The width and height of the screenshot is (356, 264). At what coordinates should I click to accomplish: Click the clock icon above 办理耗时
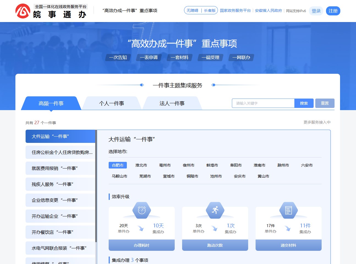tap(141, 210)
